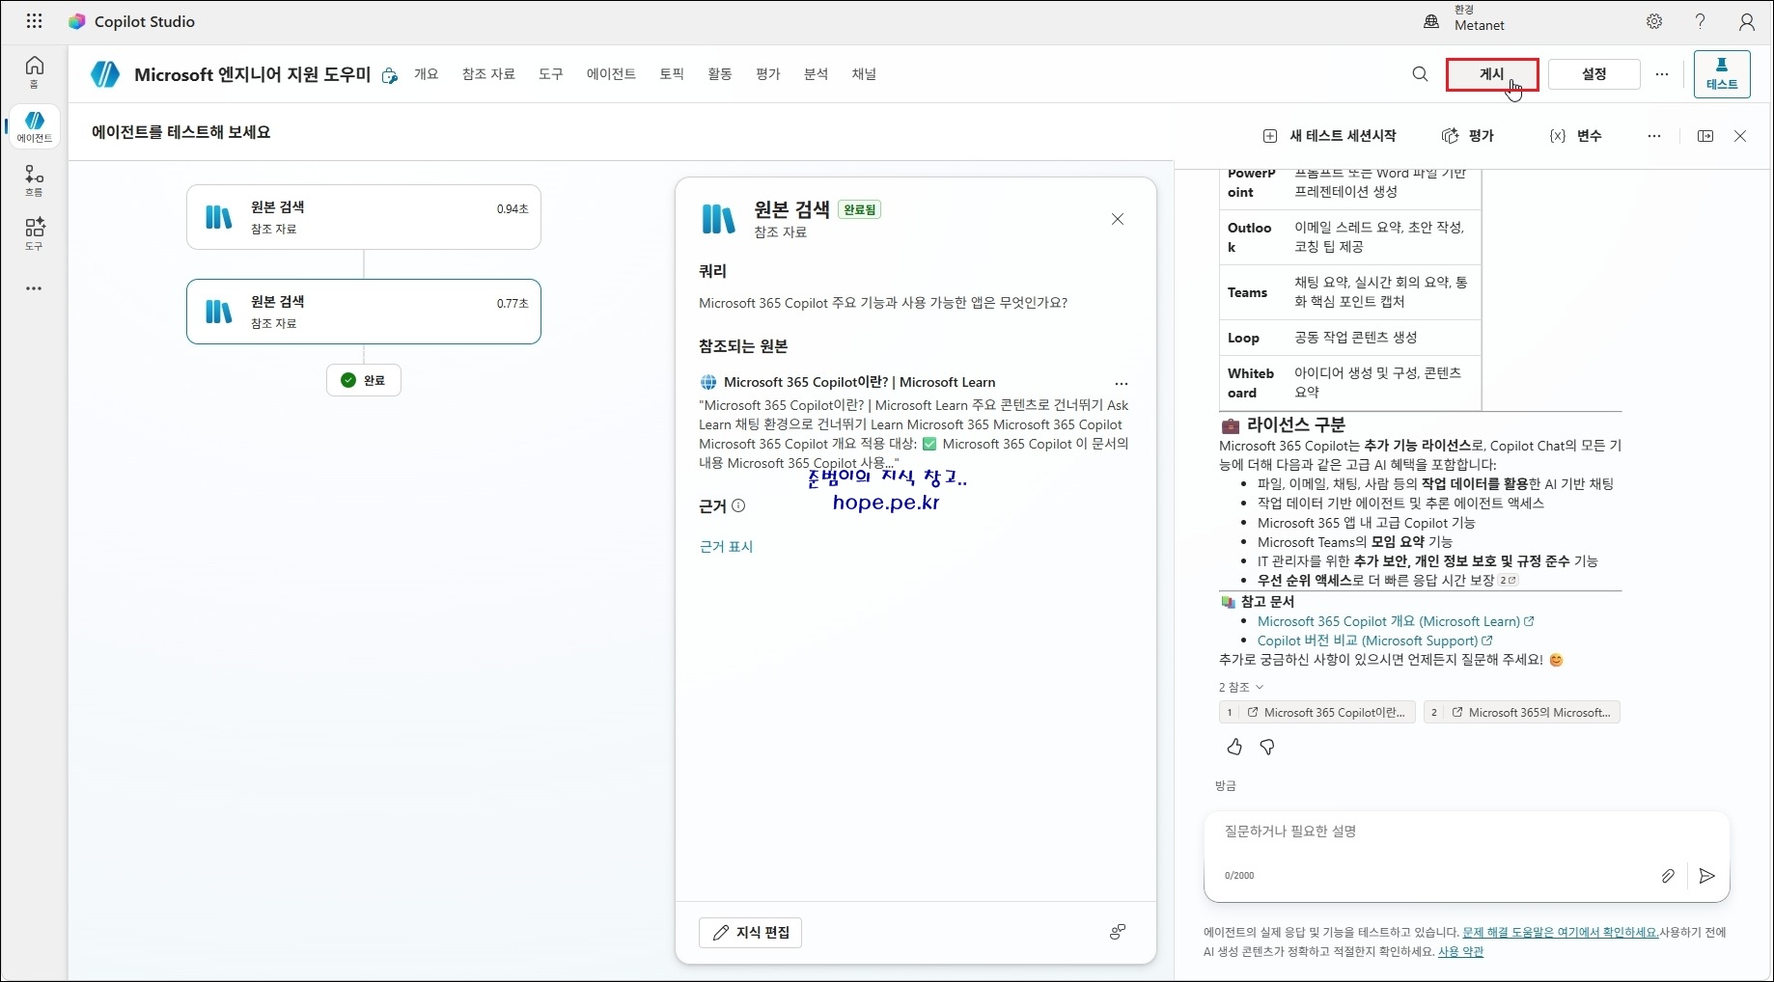The width and height of the screenshot is (1774, 982).
Task: Open the help question mark icon
Action: click(x=1701, y=21)
